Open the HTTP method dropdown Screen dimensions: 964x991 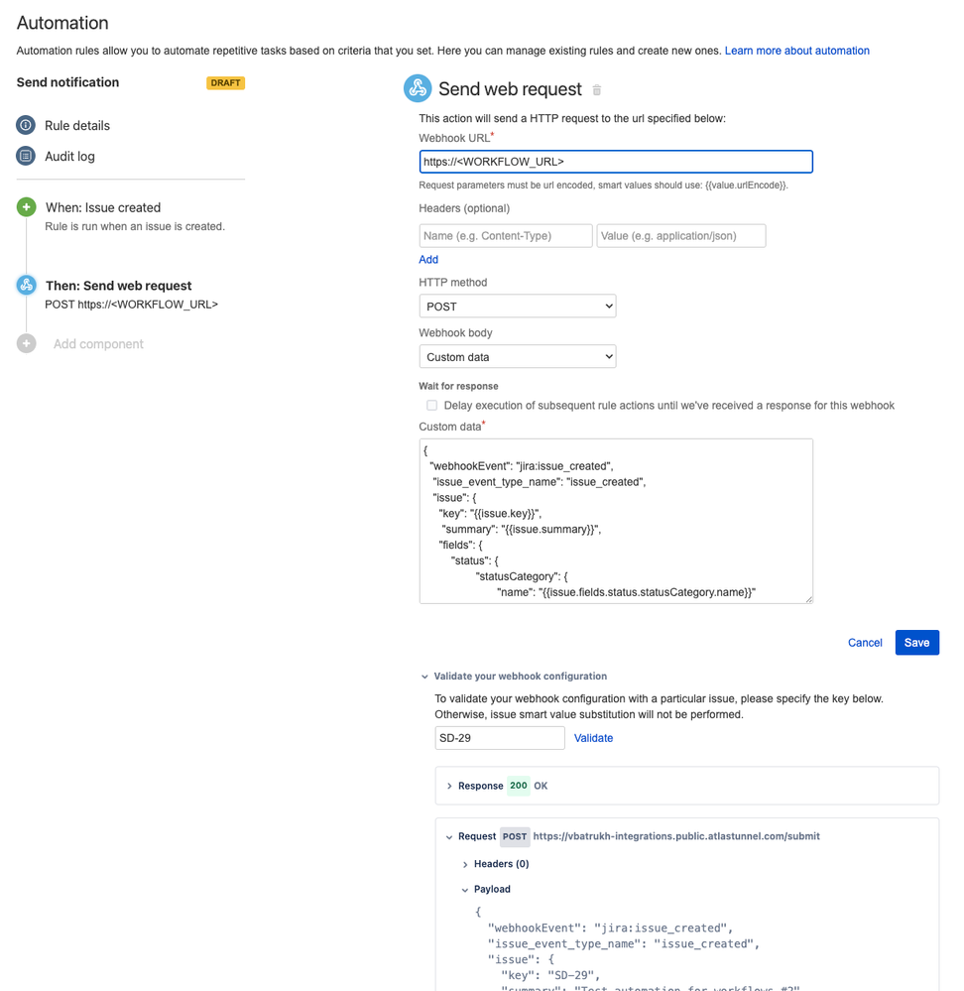point(517,307)
